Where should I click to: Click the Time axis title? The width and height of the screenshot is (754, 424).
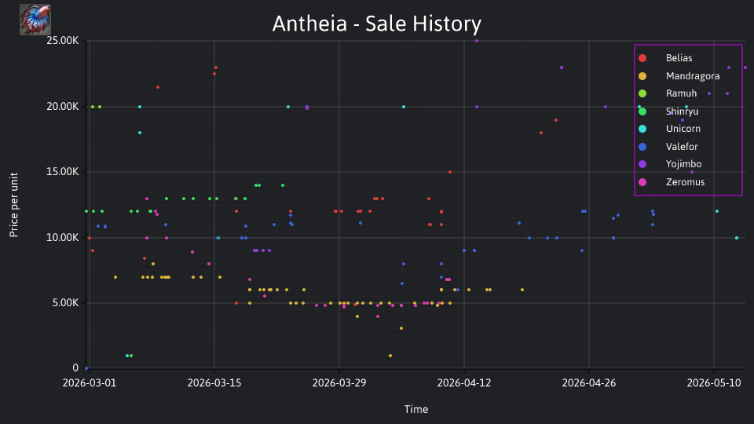pyautogui.click(x=416, y=409)
